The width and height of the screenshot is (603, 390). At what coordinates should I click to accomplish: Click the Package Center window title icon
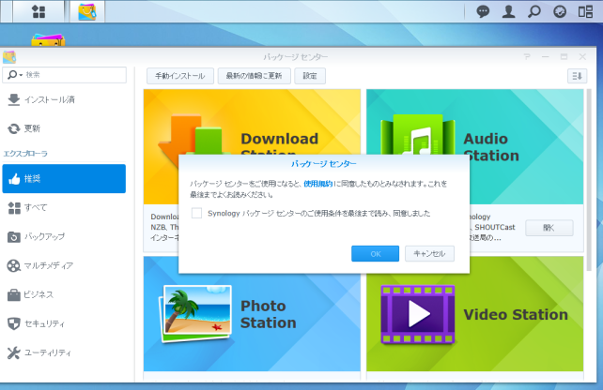click(9, 57)
